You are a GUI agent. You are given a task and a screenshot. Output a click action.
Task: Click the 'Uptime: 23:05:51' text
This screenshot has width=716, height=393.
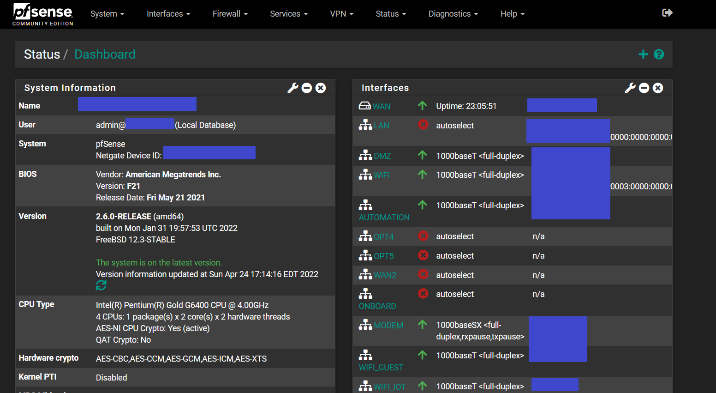tap(466, 106)
